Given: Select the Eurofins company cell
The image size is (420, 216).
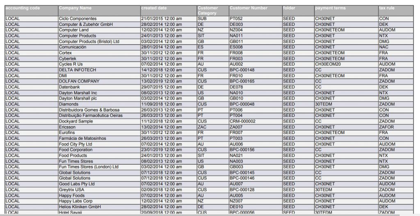Looking at the screenshot, I should (99, 133).
